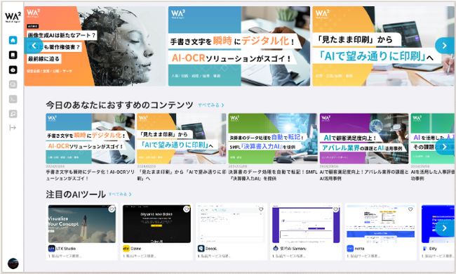The image size is (456, 274).
Task: Favorite the Dzine tool with heart
Action: [187, 209]
